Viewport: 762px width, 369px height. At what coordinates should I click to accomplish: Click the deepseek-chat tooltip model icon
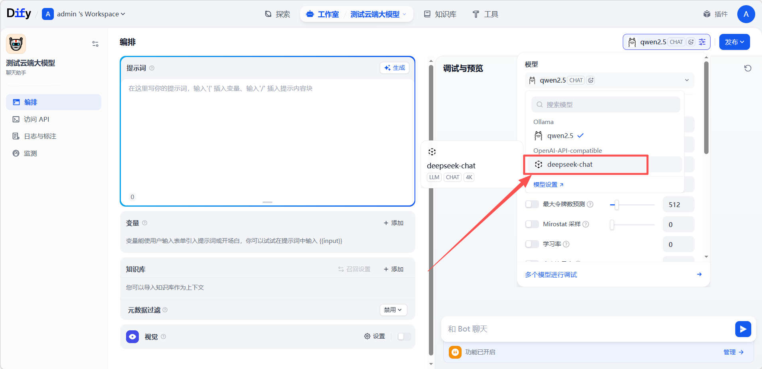point(432,152)
